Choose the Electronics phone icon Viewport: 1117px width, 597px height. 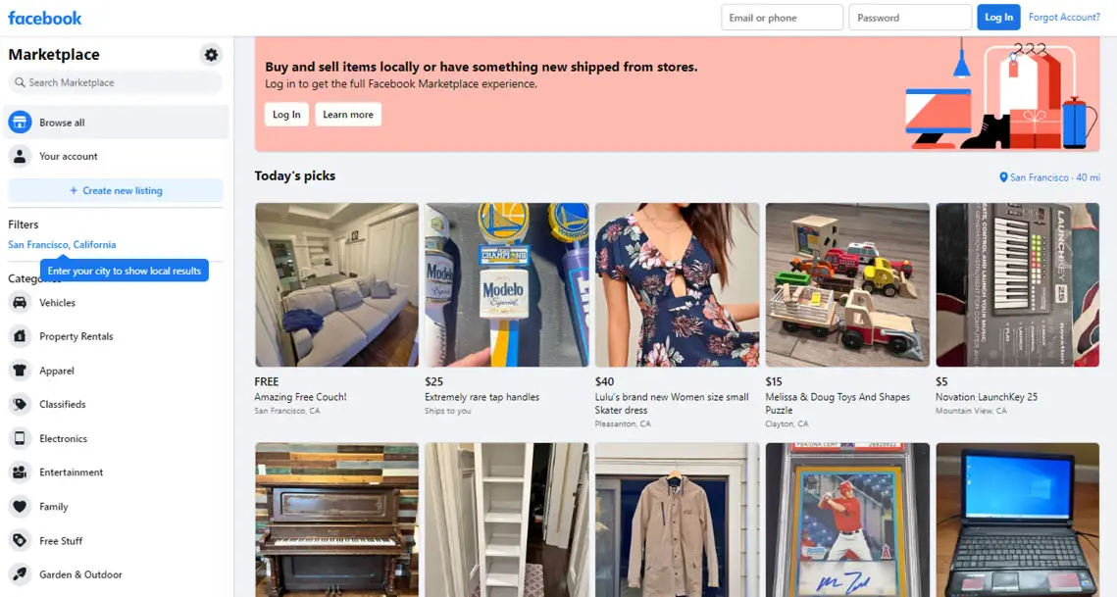click(x=20, y=439)
